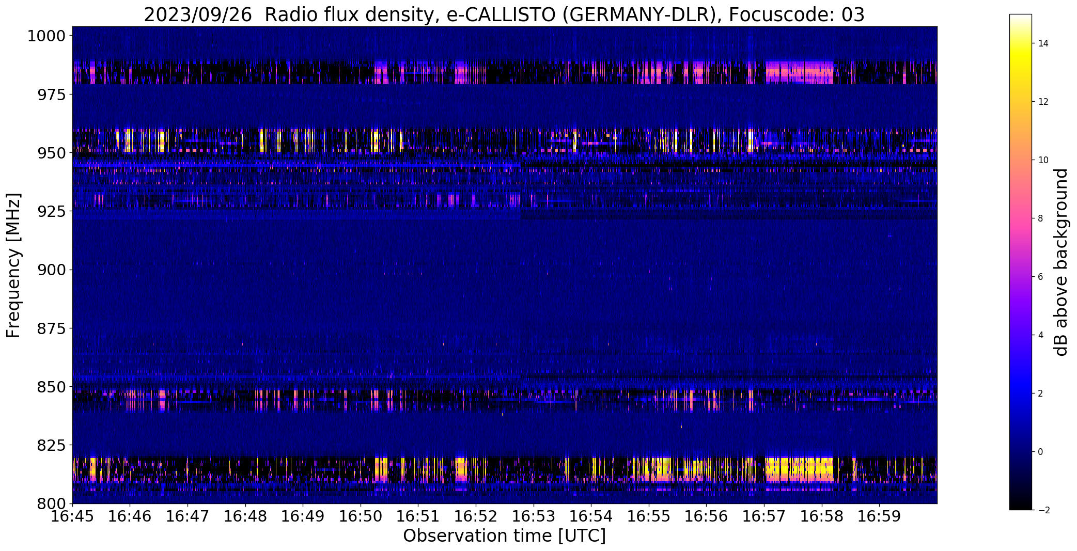1077x551 pixels.
Task: Click the colorbar tick label 6
Action: pyautogui.click(x=1040, y=277)
